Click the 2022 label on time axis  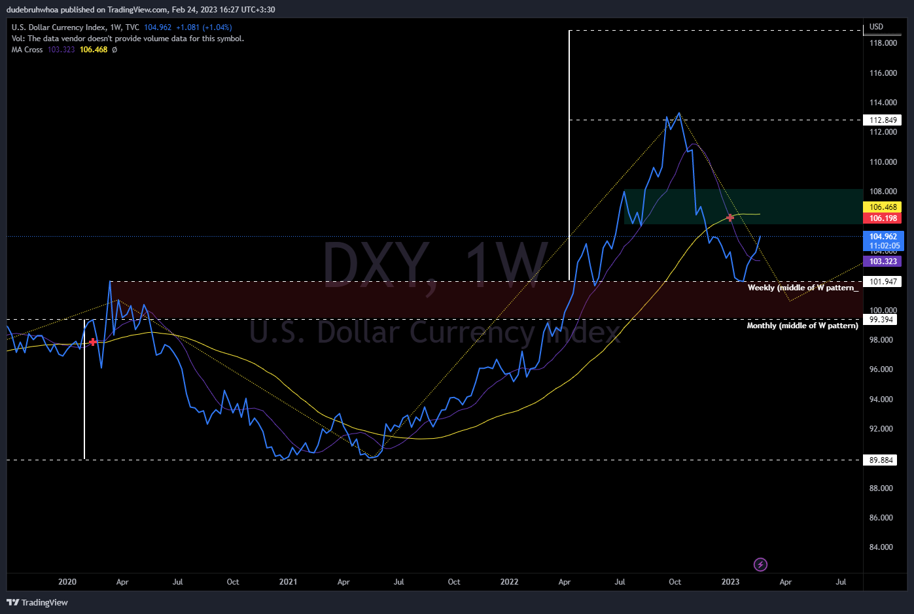(509, 582)
